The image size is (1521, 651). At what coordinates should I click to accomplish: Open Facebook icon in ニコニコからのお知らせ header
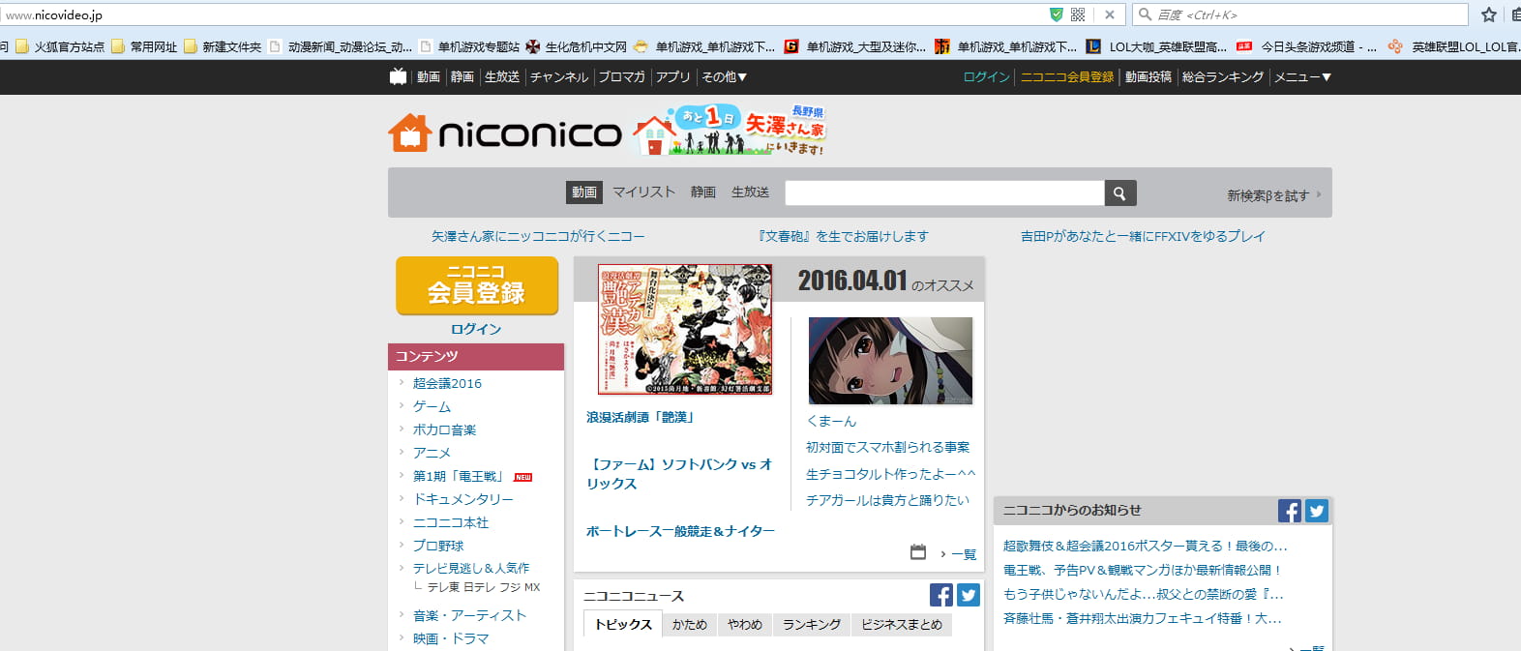1289,511
